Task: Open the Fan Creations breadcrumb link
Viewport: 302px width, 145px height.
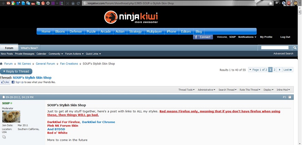Action: click(69, 64)
